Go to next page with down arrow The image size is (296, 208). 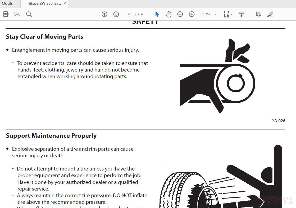(116, 14)
